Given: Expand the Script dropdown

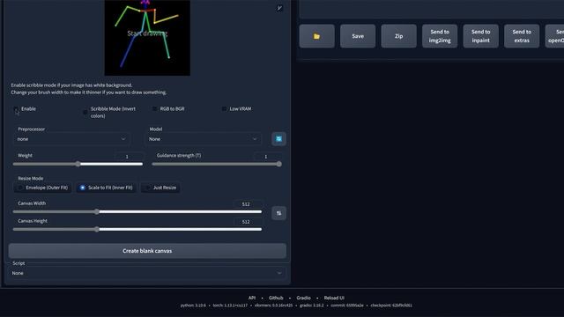Looking at the screenshot, I should click(x=147, y=273).
